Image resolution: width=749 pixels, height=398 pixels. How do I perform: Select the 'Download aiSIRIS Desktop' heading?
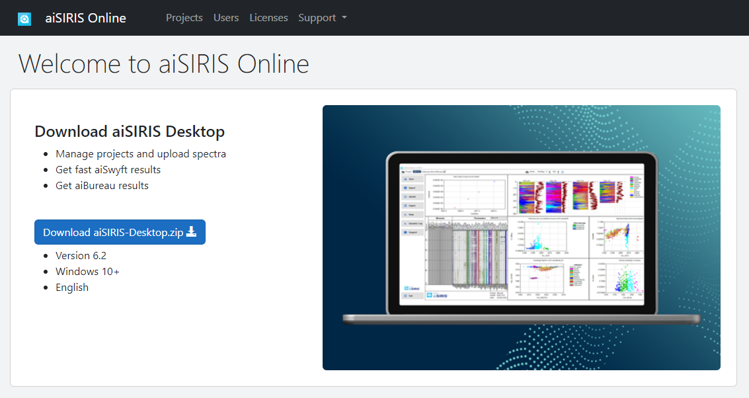point(130,132)
